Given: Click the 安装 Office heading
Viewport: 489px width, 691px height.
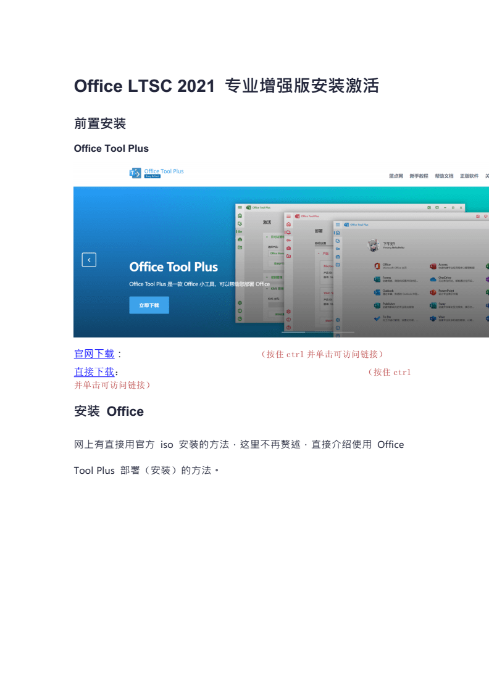Looking at the screenshot, I should 109,411.
